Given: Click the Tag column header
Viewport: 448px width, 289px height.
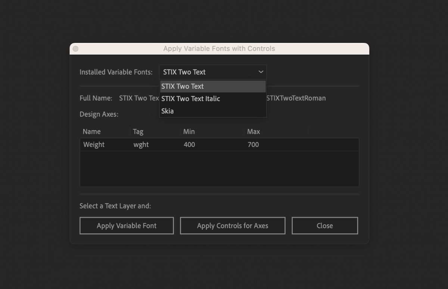Looking at the screenshot, I should point(138,131).
